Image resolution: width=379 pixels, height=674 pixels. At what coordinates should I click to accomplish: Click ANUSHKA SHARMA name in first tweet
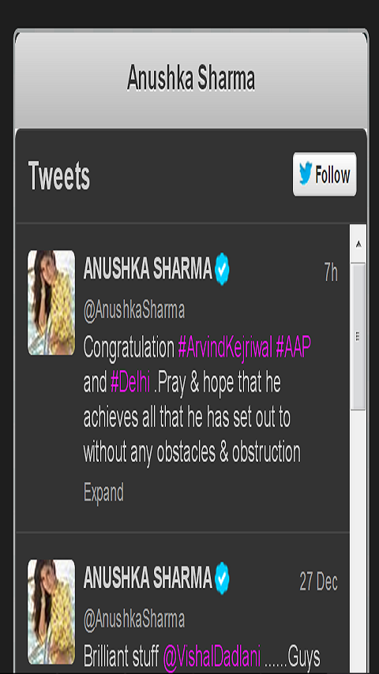(x=148, y=269)
